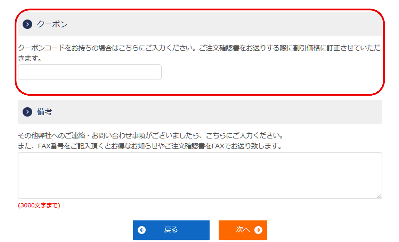Select the クーポン section heading text
The width and height of the screenshot is (399, 242).
[52, 24]
